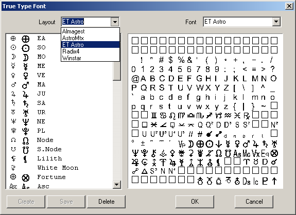Click the Aquarius waves glyph in the grid
The image size is (296, 215).
[228, 115]
